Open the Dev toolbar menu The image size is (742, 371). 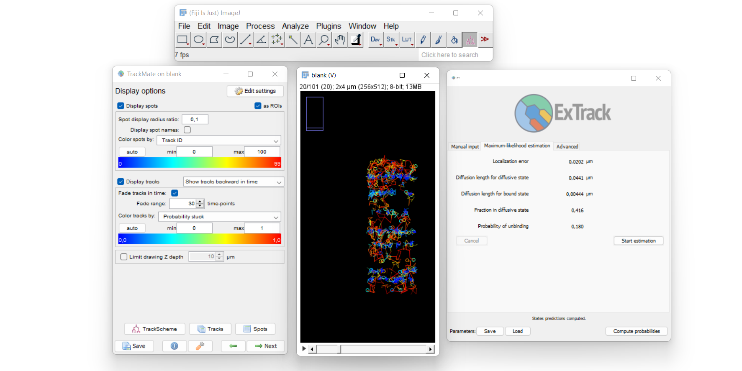pyautogui.click(x=375, y=40)
